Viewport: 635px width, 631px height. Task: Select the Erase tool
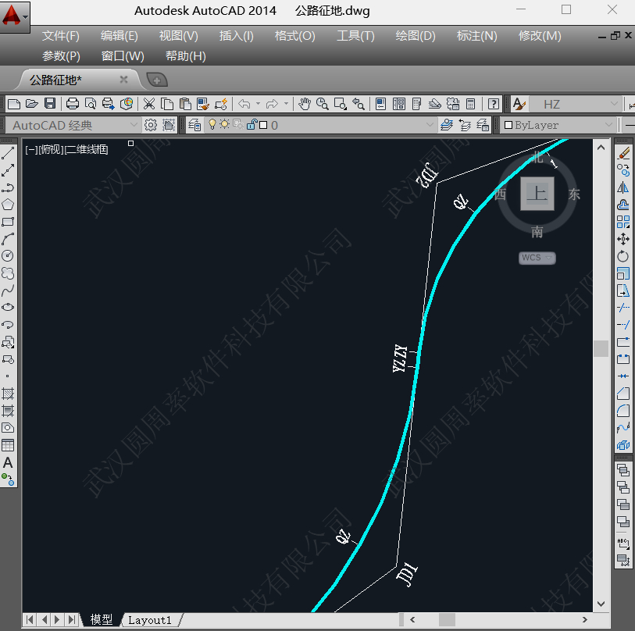click(623, 153)
